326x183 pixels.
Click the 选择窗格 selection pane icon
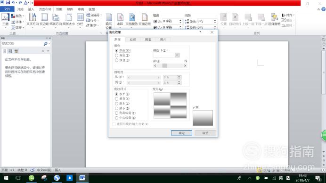(275, 20)
